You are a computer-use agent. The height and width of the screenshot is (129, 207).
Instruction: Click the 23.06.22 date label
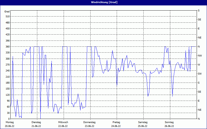pyautogui.click(x=90, y=126)
